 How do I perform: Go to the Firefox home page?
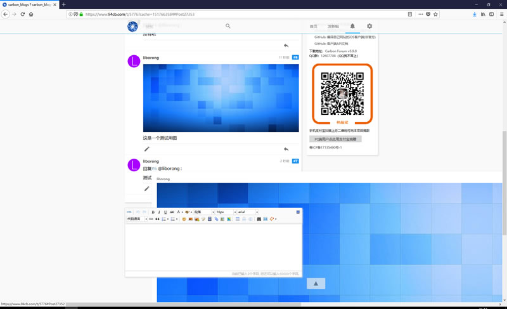(x=31, y=14)
